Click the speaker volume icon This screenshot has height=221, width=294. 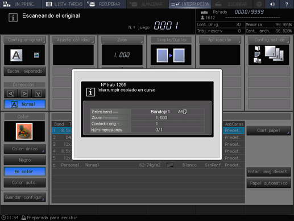272,4
